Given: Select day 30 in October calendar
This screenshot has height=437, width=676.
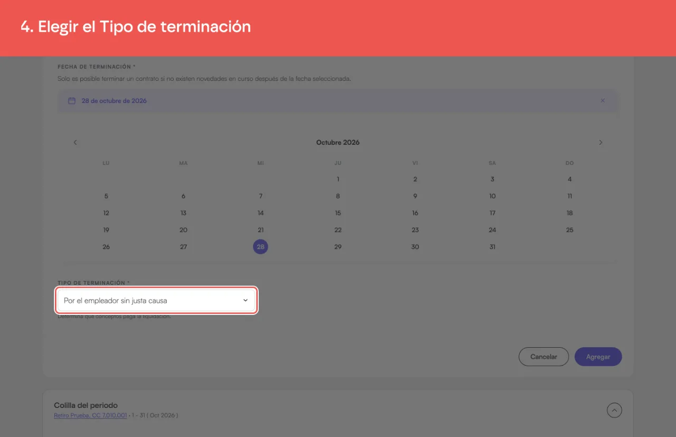Looking at the screenshot, I should click(415, 247).
